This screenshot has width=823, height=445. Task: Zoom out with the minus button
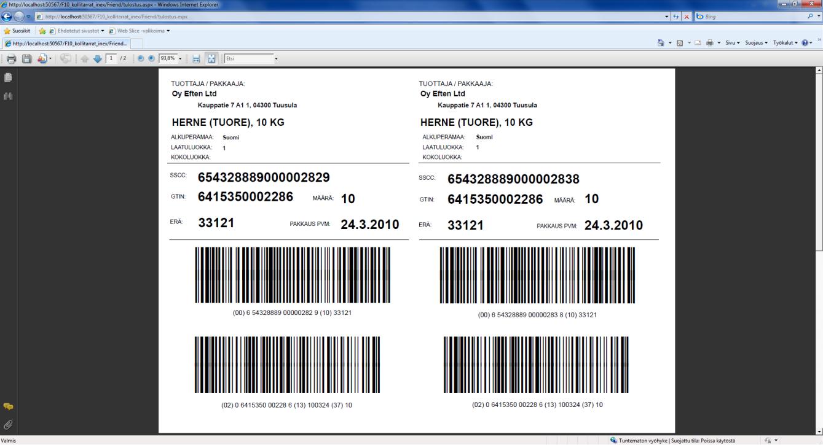coord(141,59)
